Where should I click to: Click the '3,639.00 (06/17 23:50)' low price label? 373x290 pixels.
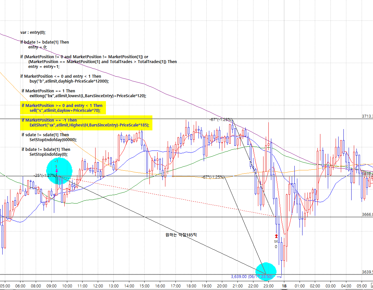pyautogui.click(x=251, y=277)
